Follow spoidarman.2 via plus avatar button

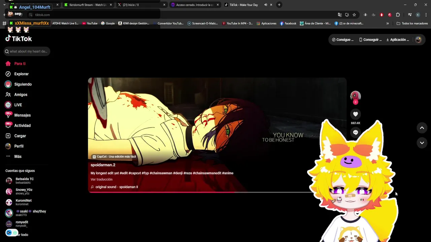pyautogui.click(x=356, y=102)
